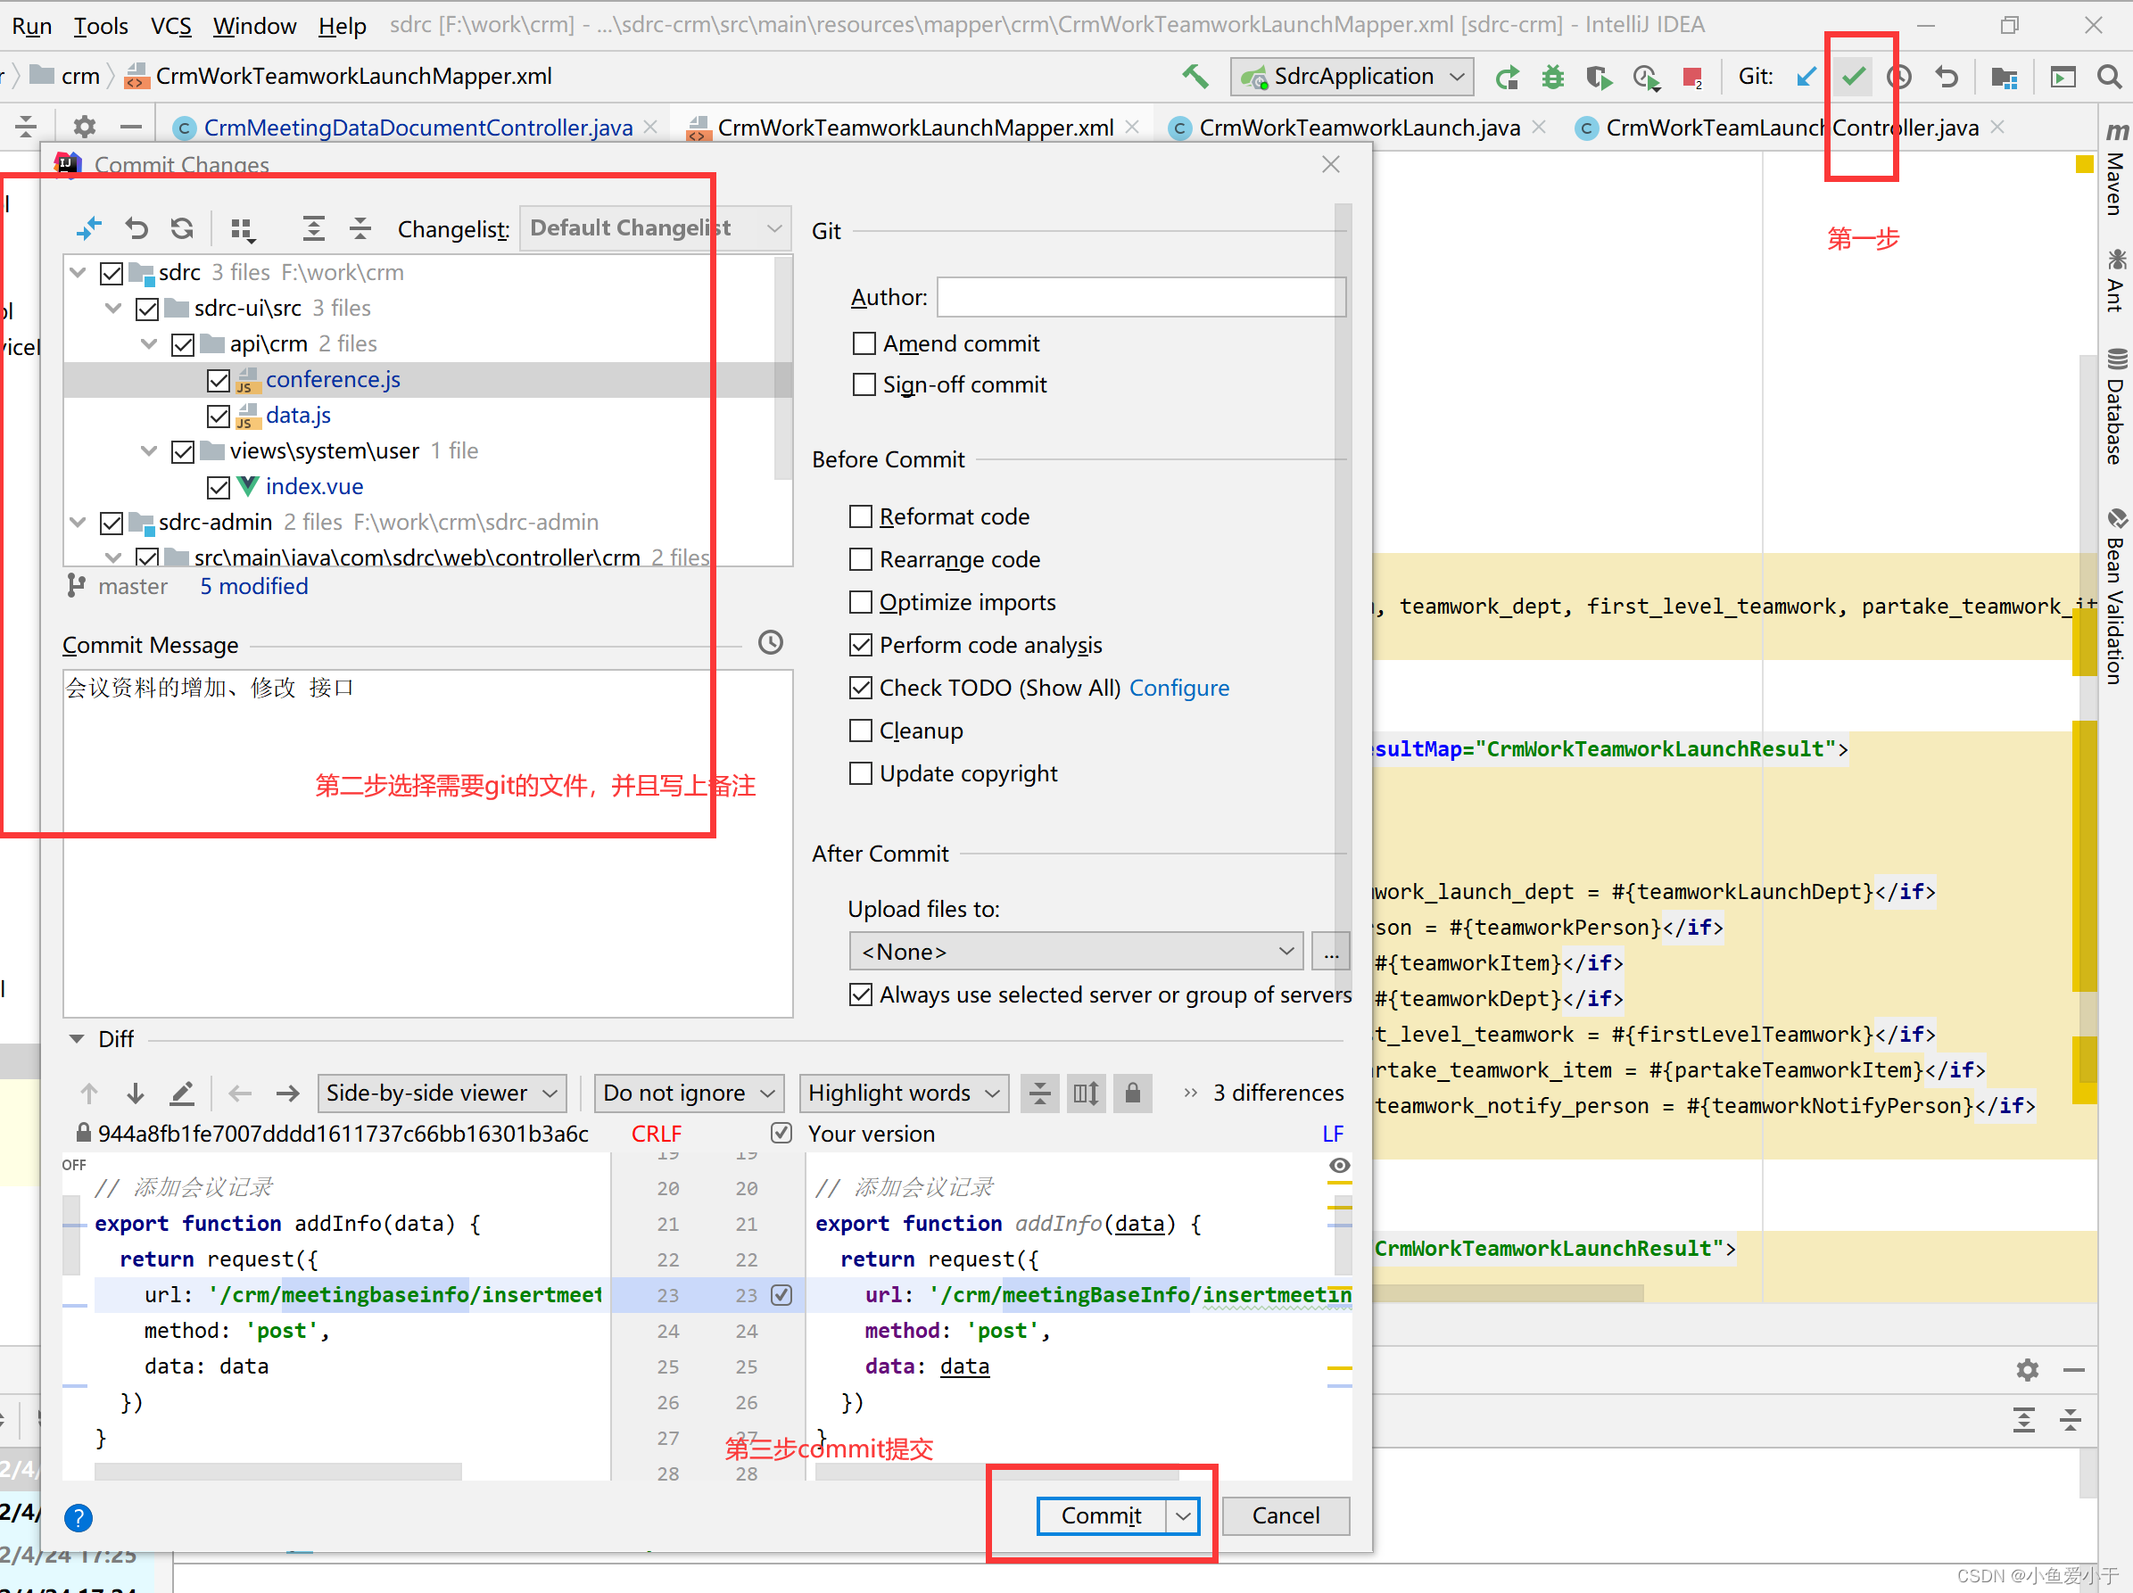Enable the Amend commit checkbox
Screen dimensions: 2133x1593
coord(864,344)
